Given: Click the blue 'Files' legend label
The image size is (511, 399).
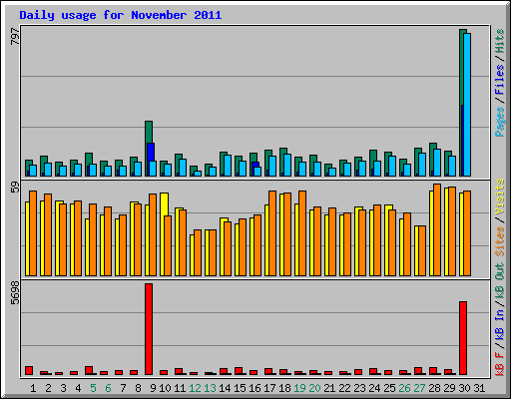Looking at the screenshot, I should click(x=499, y=80).
